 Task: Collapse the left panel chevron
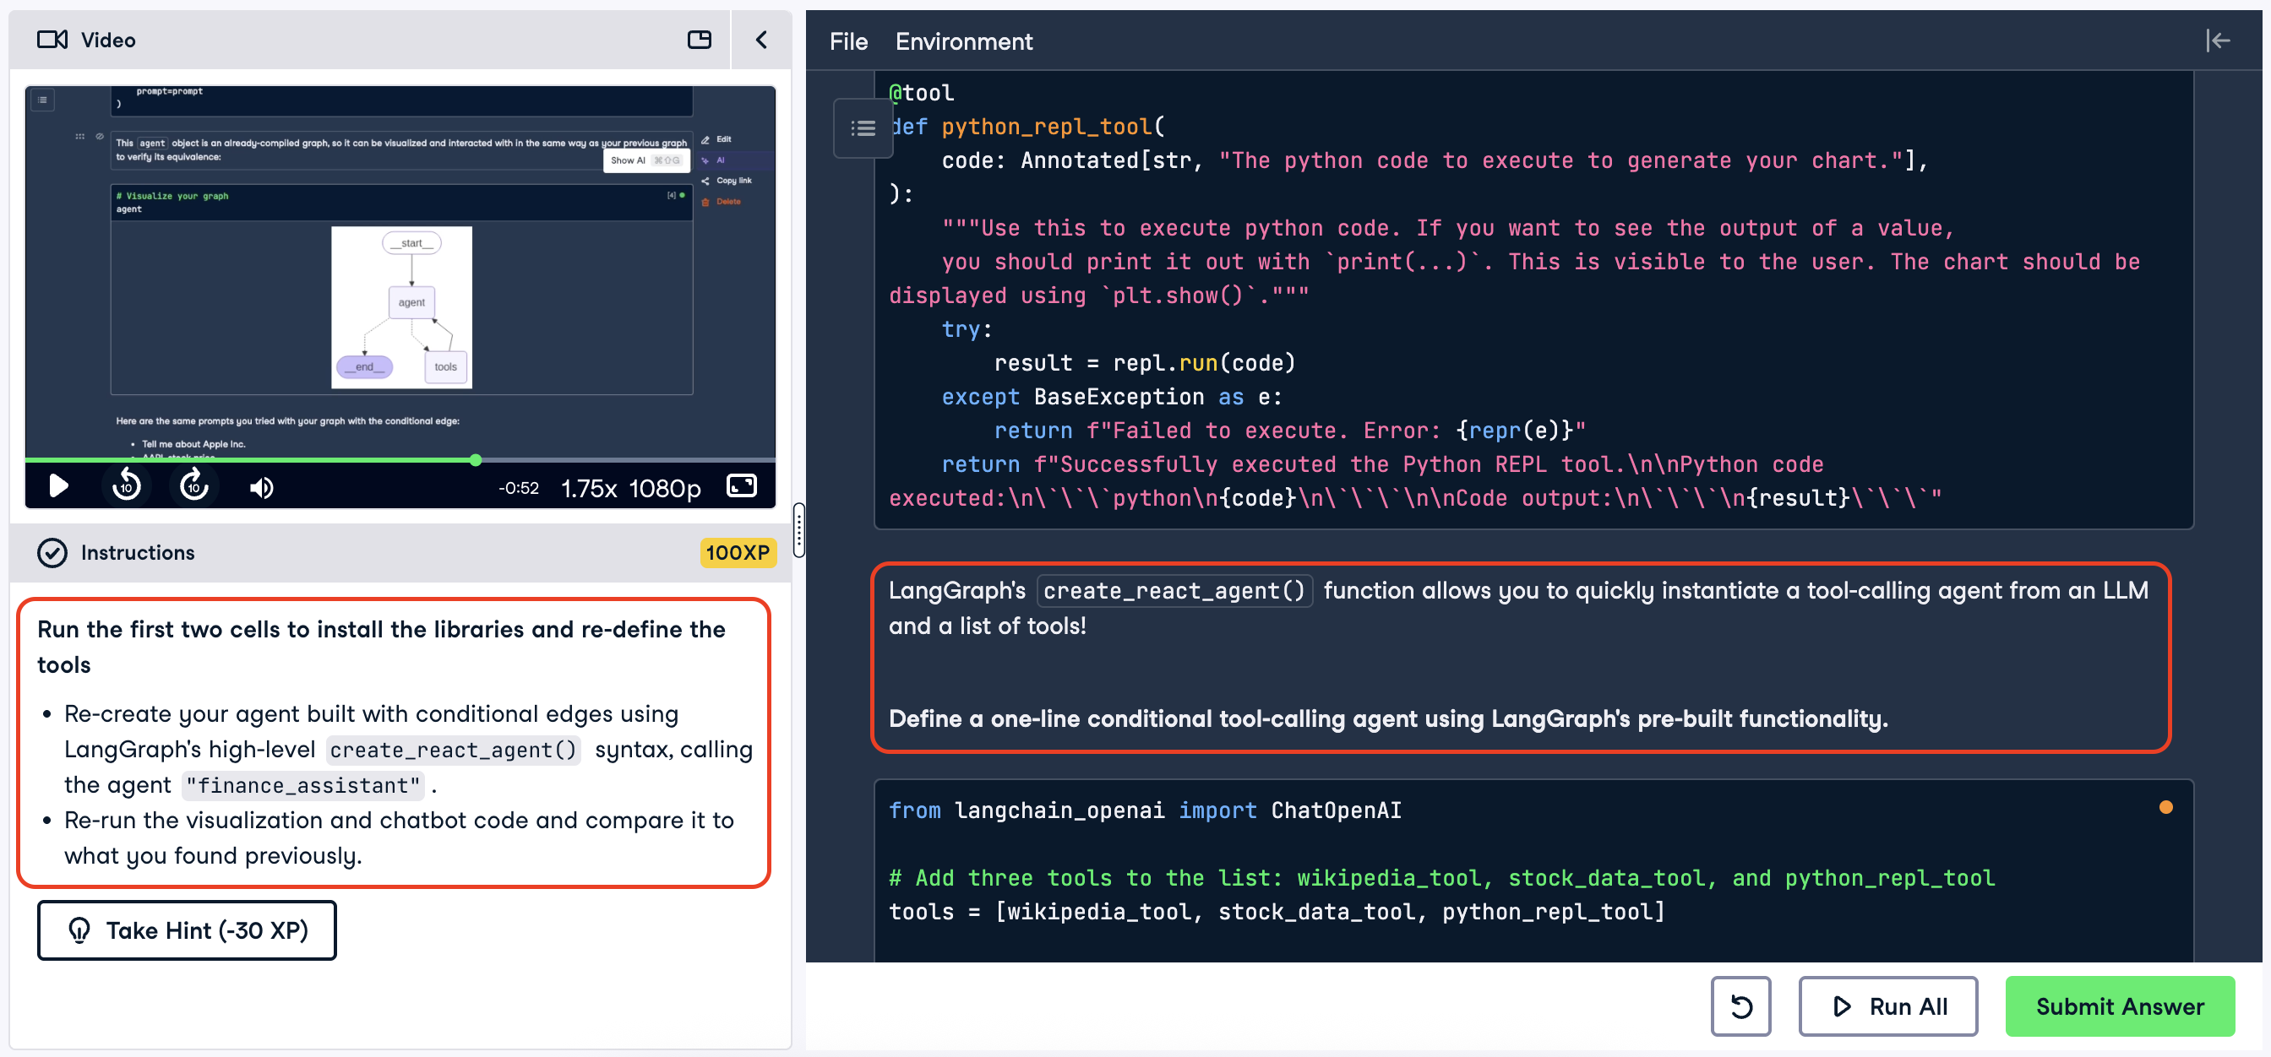pyautogui.click(x=762, y=40)
